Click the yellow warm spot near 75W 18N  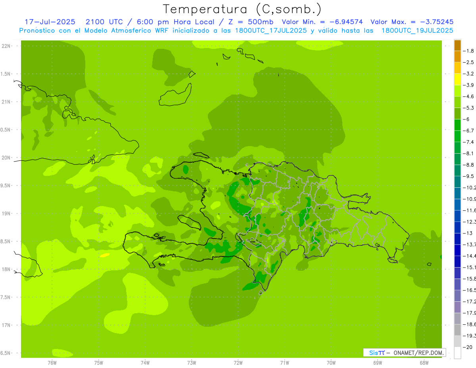click(x=104, y=255)
